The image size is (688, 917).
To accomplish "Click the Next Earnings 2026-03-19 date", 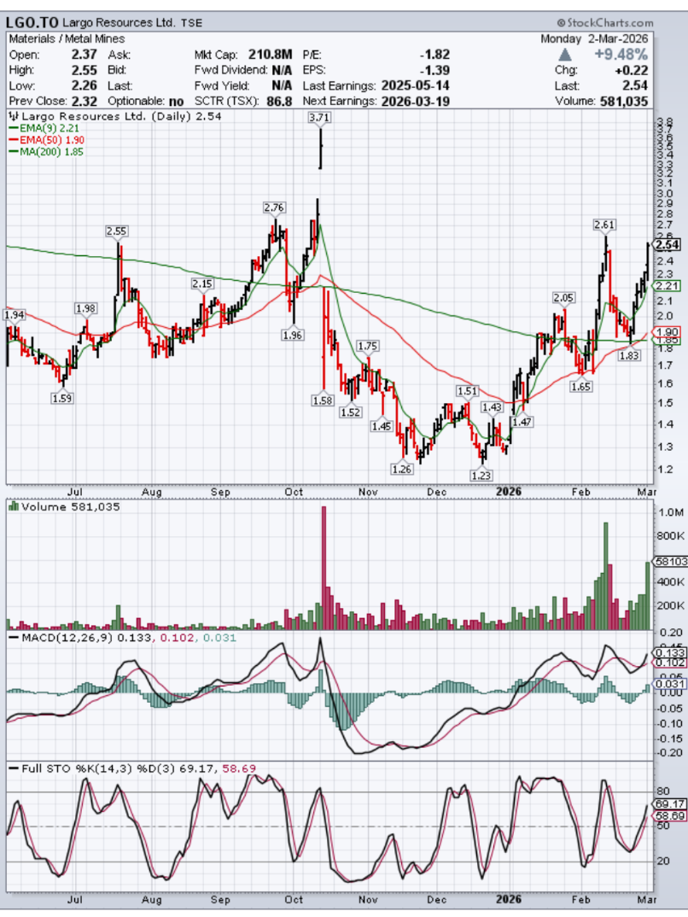I will [x=416, y=101].
